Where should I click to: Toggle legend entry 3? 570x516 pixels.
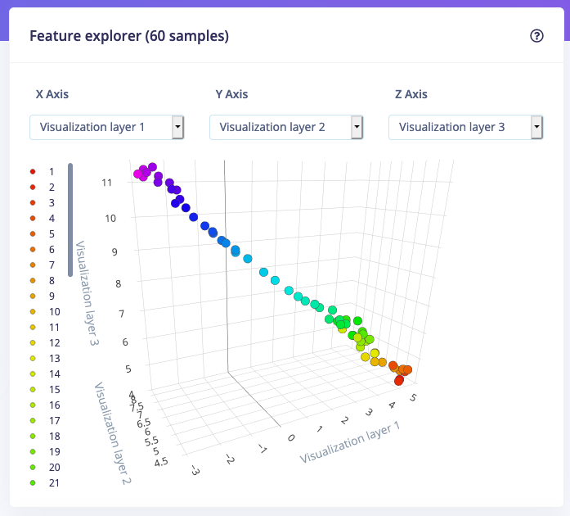click(43, 203)
